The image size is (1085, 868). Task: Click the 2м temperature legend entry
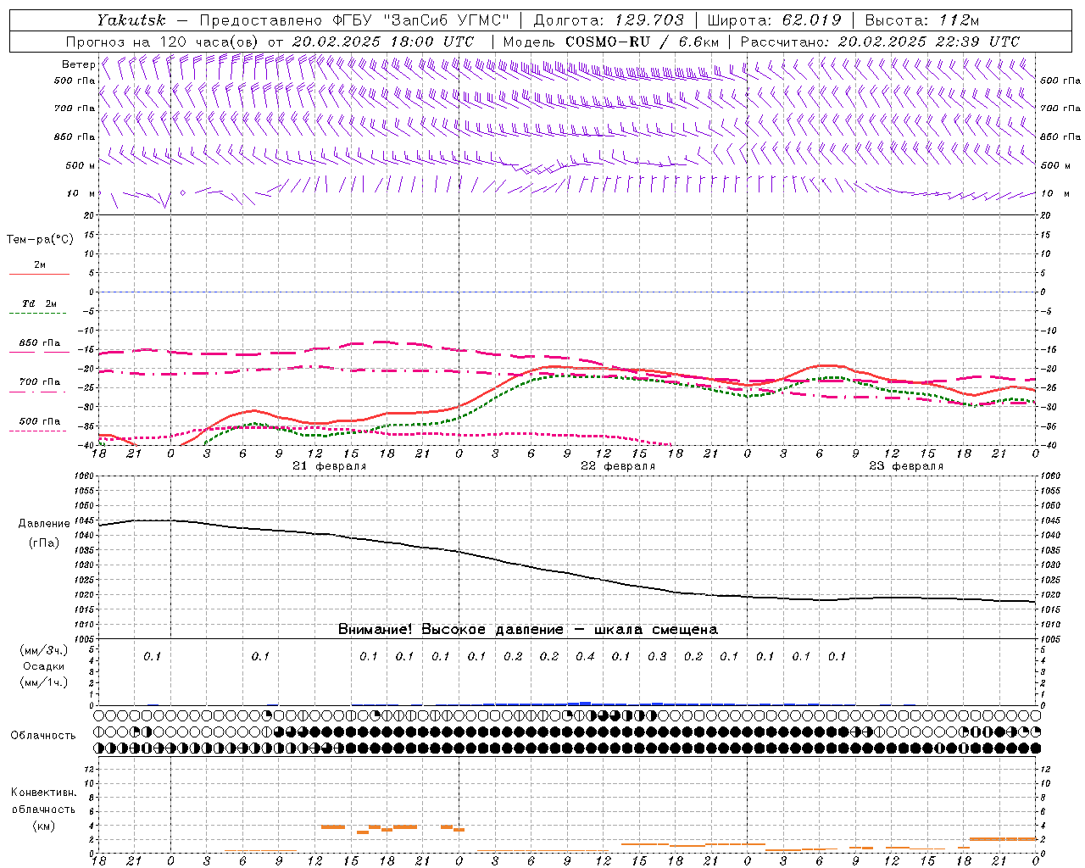(40, 264)
